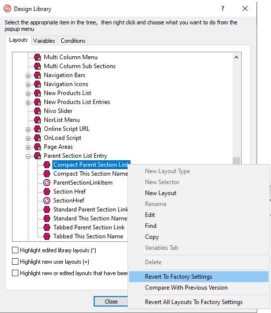Click the Multi Column Menu layout icon
Screen dimensions: 271x313
click(x=37, y=57)
